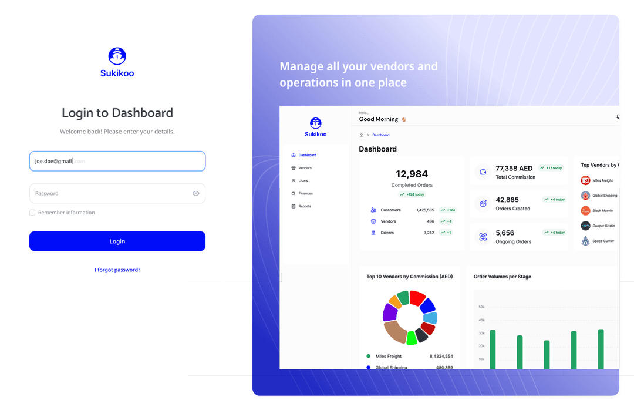
Task: Click the Miles Freight vendor logo
Action: click(585, 180)
